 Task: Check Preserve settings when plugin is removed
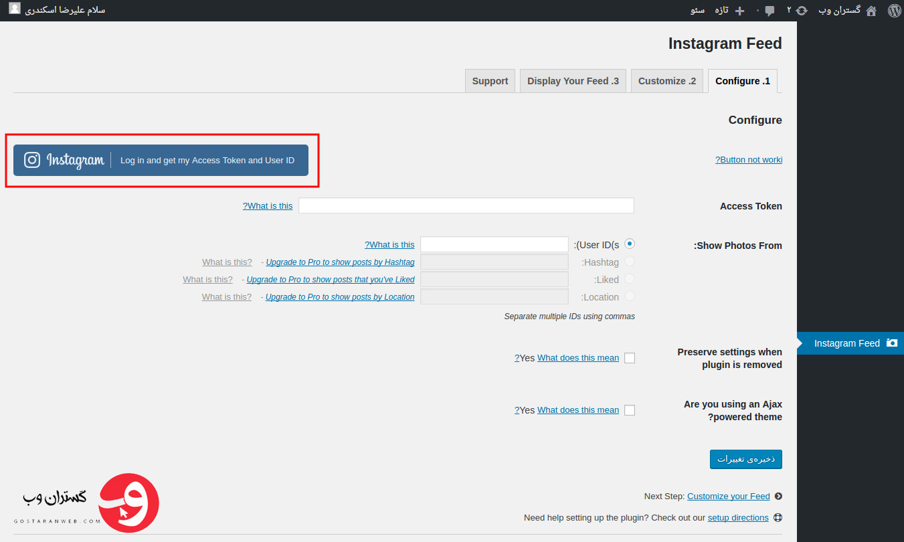click(x=630, y=358)
